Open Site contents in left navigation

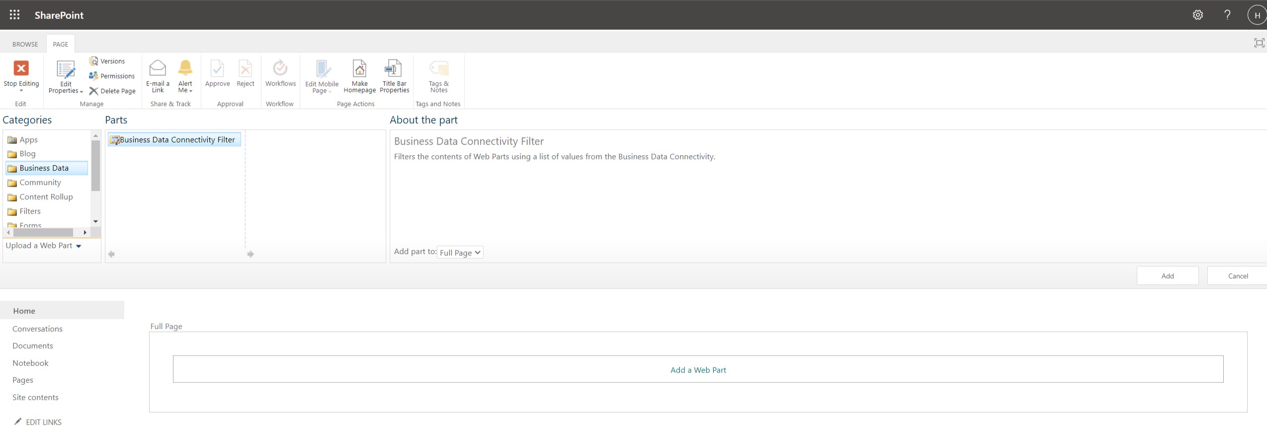pos(35,397)
